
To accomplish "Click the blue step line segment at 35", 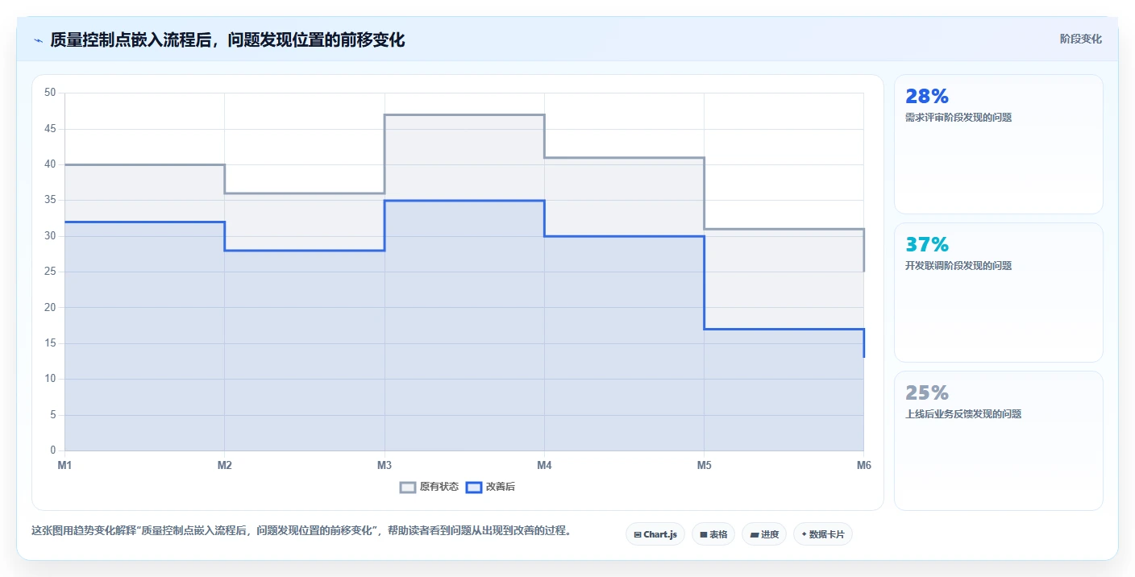I will [464, 201].
